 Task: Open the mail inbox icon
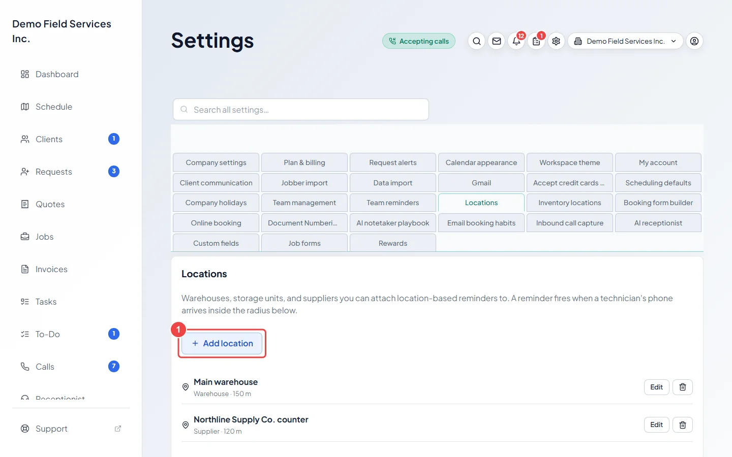click(497, 41)
